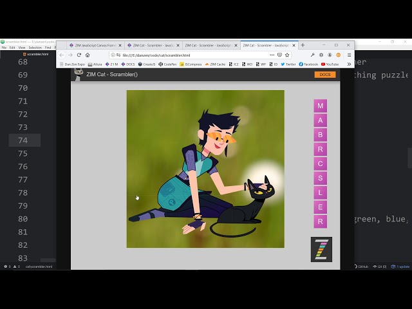Open the Selection menu in code editor
Viewport: 412px width, 309px height.
[x=35, y=48]
